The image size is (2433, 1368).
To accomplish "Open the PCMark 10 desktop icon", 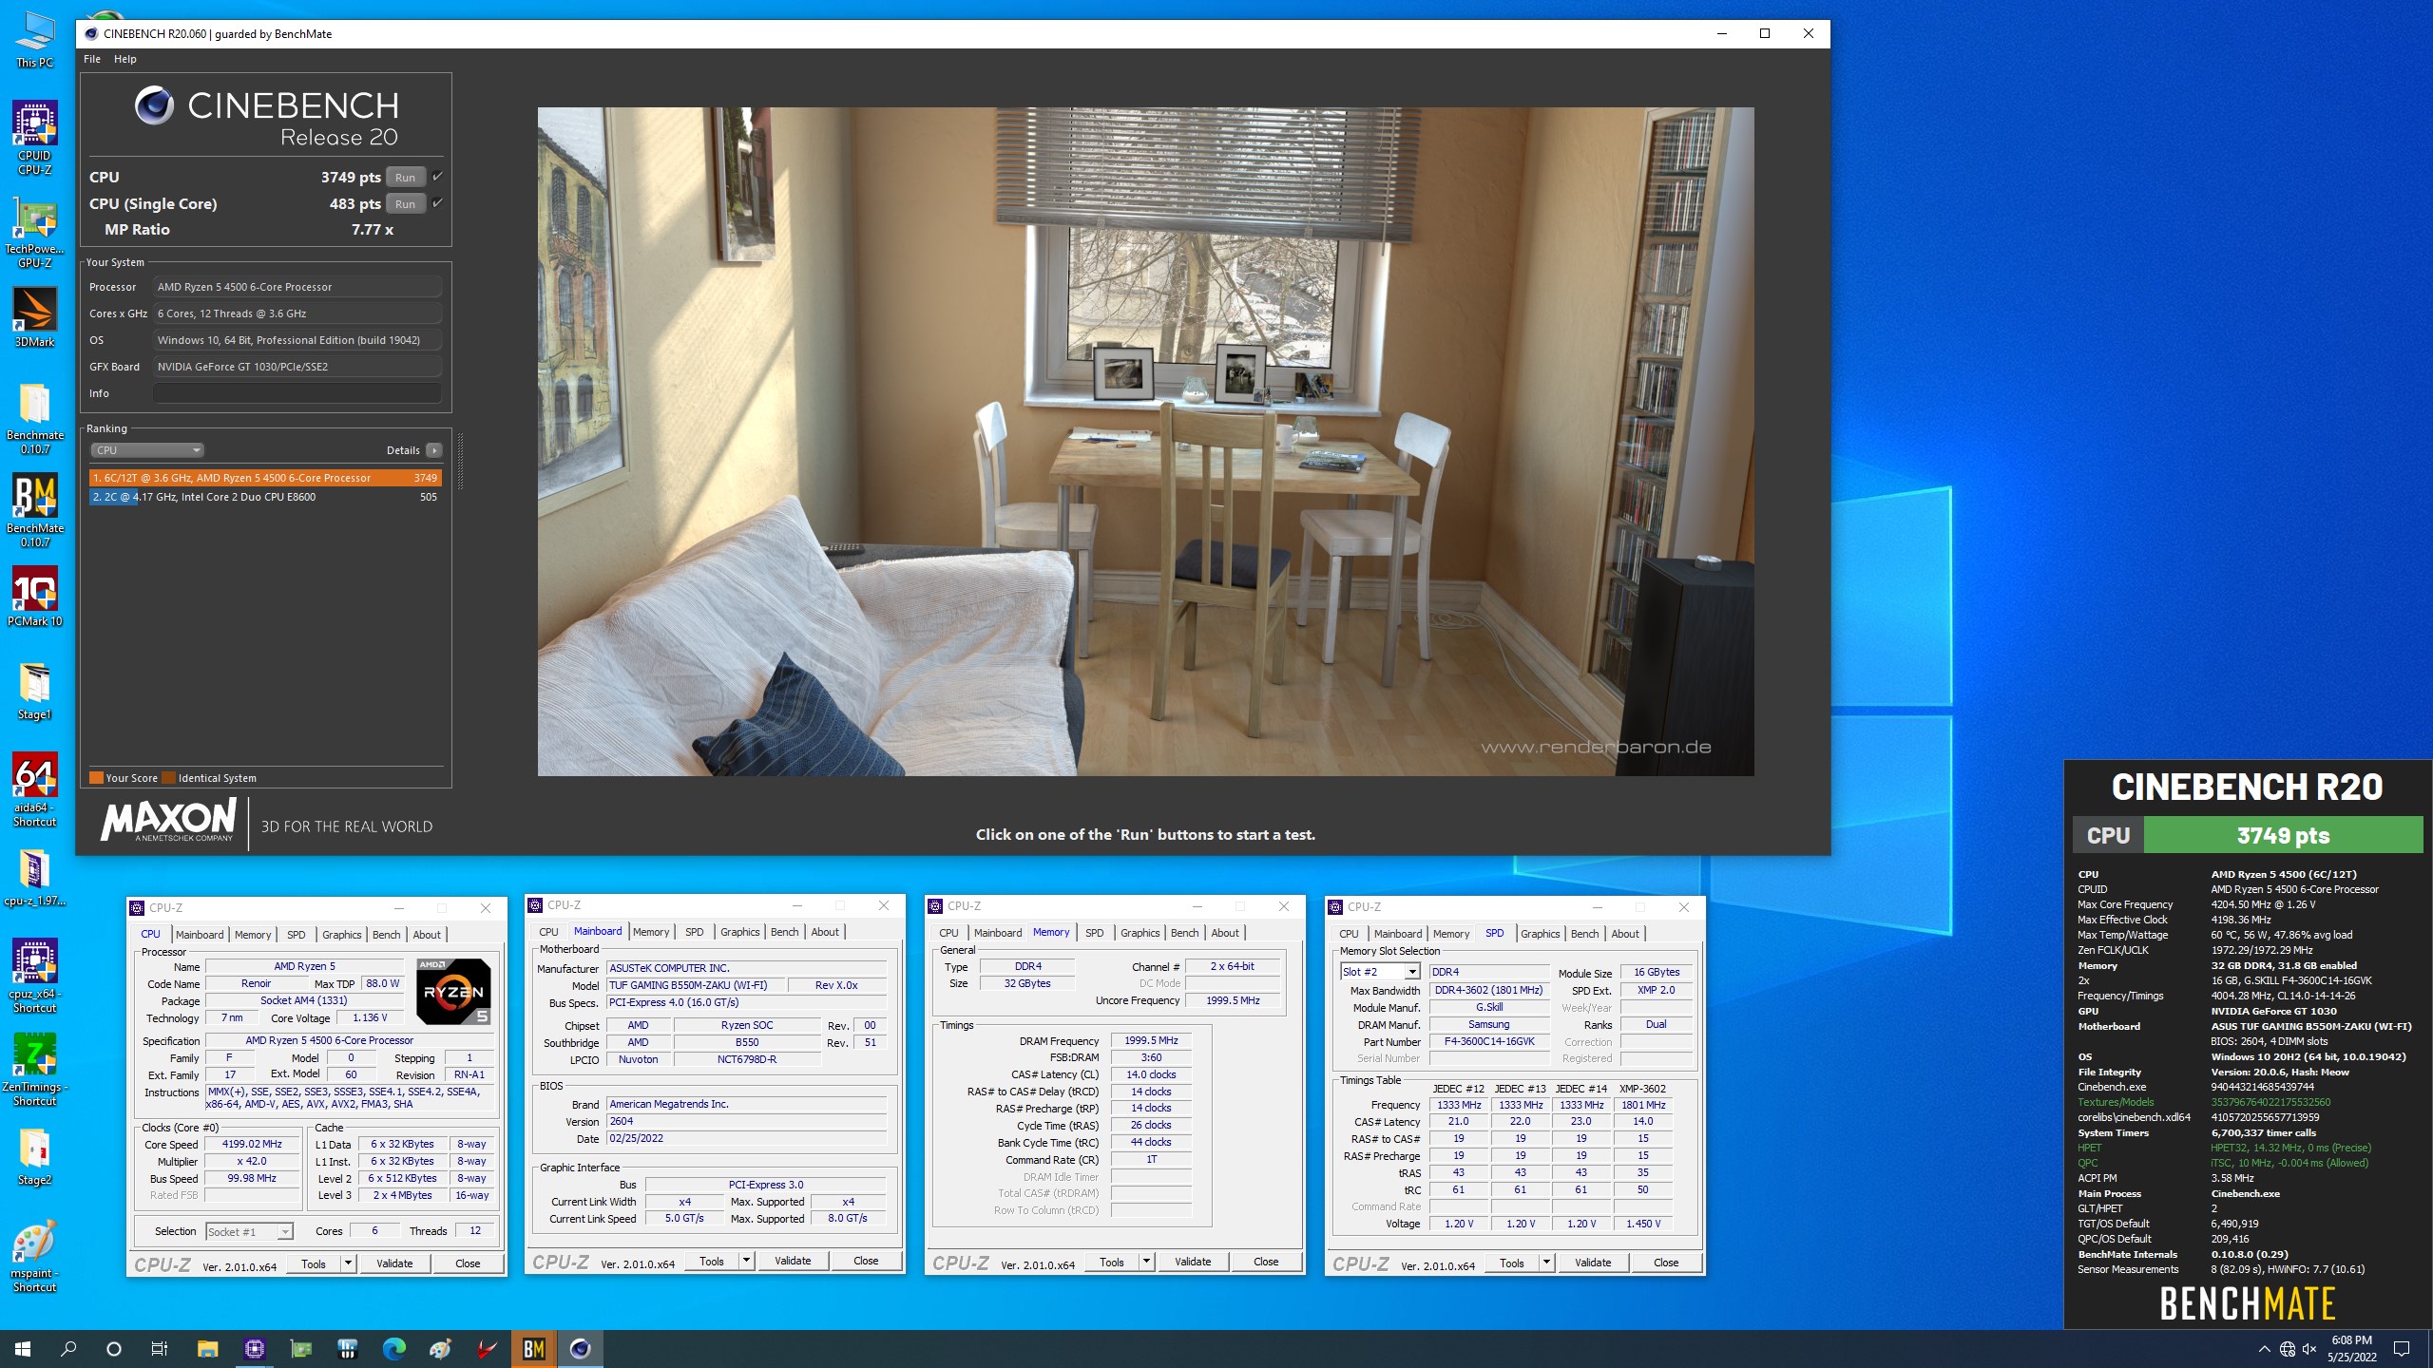I will (x=34, y=597).
